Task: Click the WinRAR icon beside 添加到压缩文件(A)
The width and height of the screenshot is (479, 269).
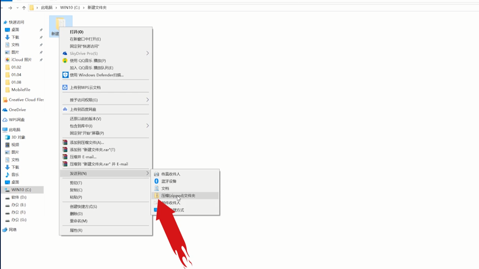Action: click(x=65, y=142)
